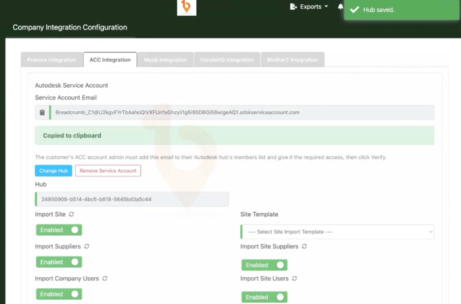The image size is (461, 304).
Task: Click the Copied to clipboard message
Action: 235,135
